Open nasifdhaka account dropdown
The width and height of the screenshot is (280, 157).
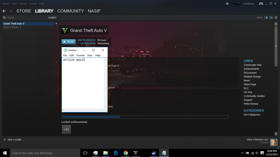[x=249, y=4]
